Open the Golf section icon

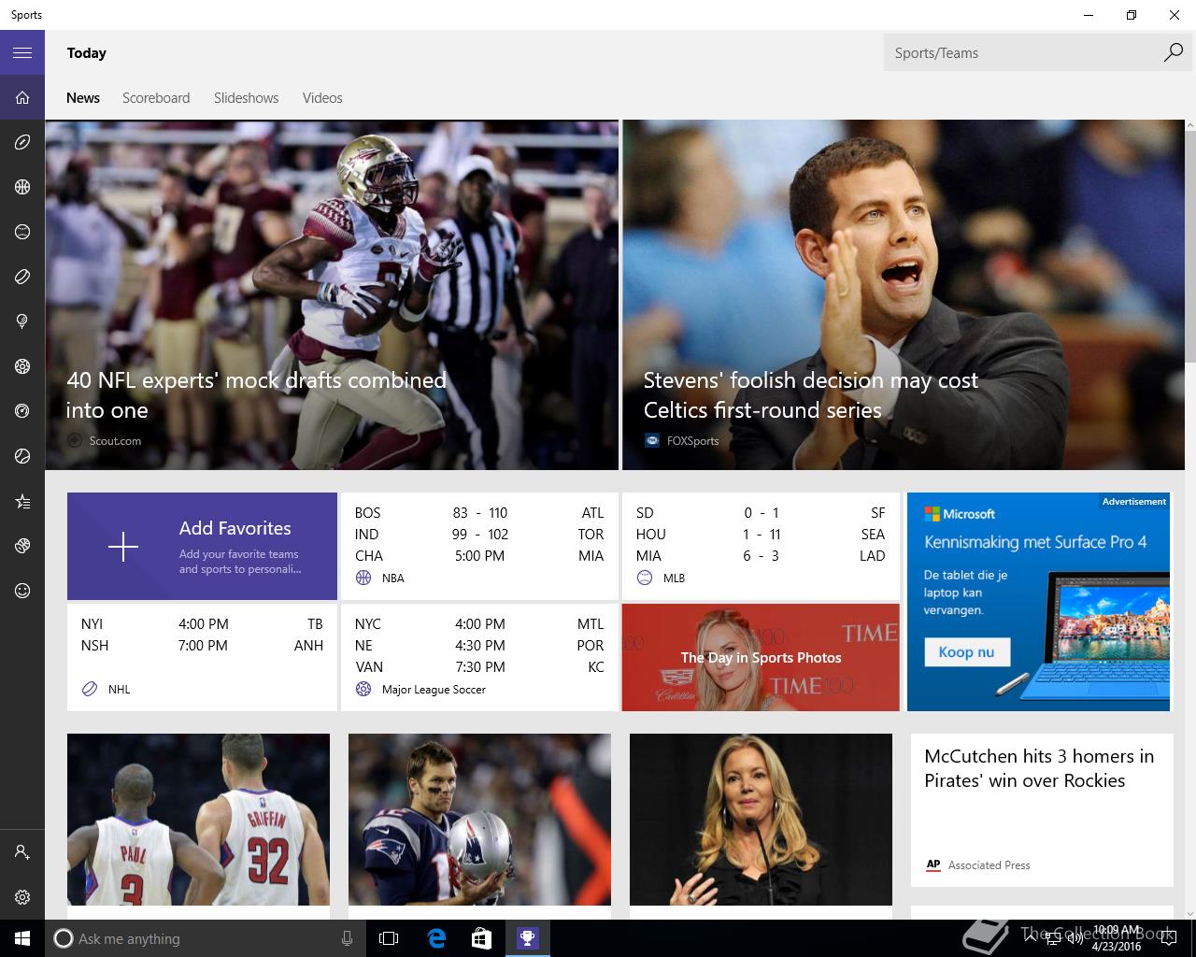pyautogui.click(x=22, y=321)
